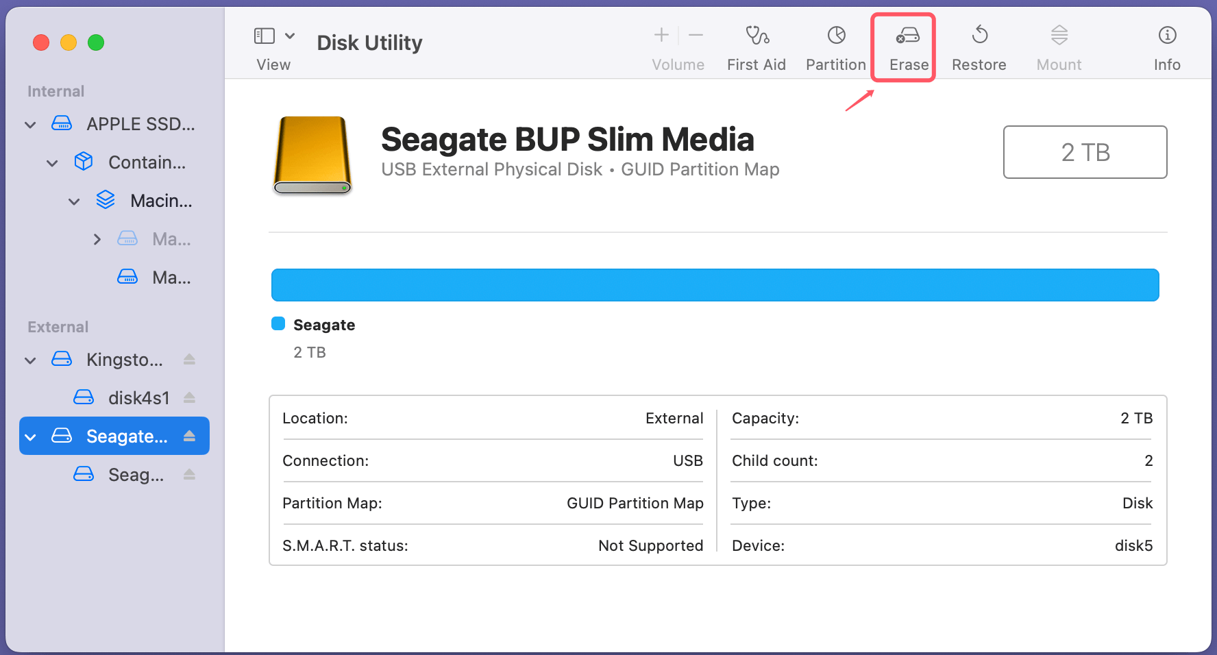Eject the selected Seagate drive
Viewport: 1217px width, 655px height.
tap(189, 436)
